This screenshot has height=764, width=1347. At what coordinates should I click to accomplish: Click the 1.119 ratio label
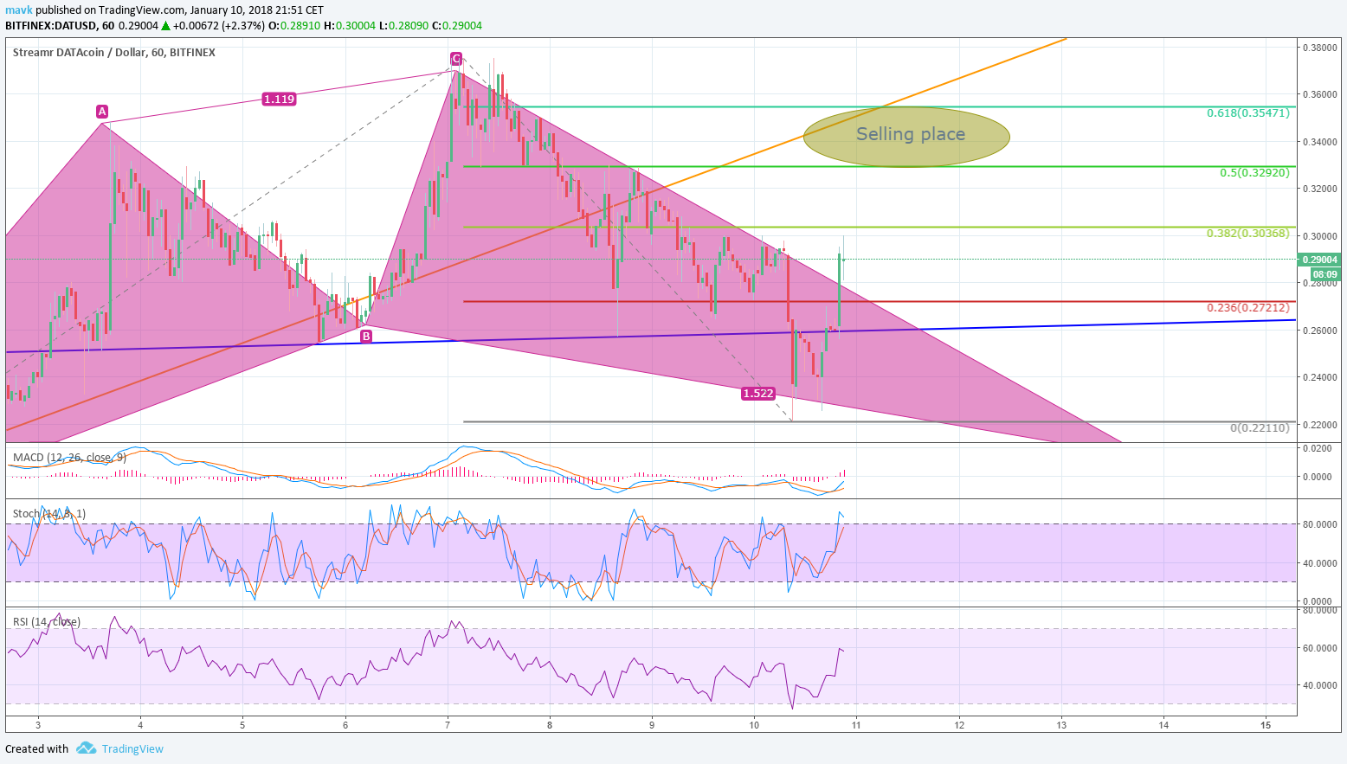pyautogui.click(x=279, y=100)
